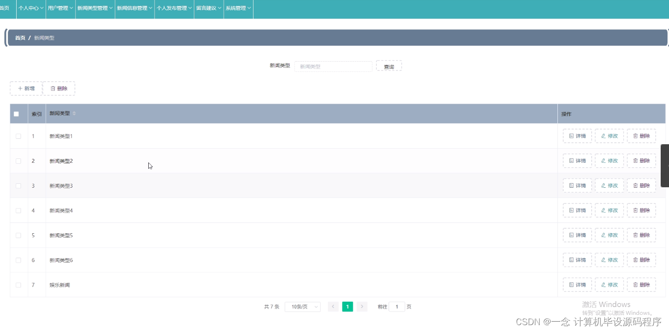The width and height of the screenshot is (669, 331).
Task: Click the modify icon for 新闻类型5
Action: (x=603, y=235)
